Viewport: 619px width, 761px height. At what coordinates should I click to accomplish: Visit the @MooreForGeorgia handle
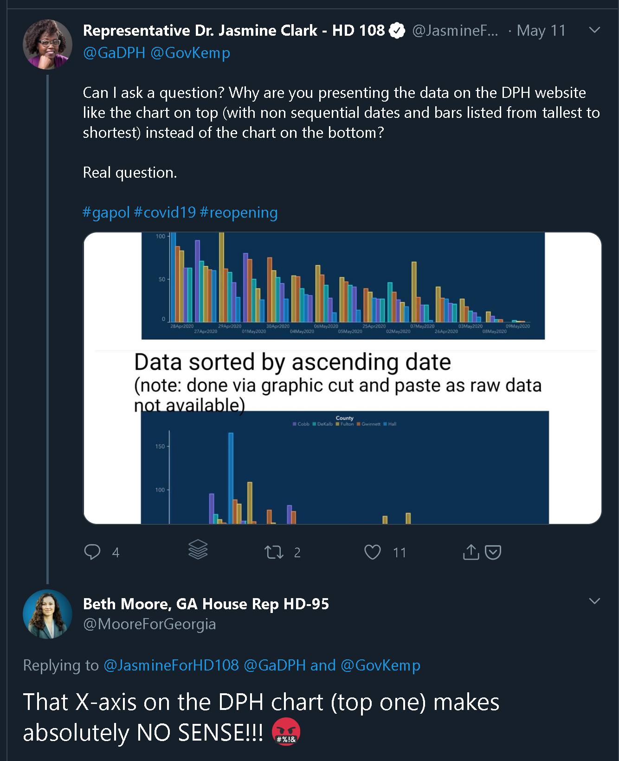(x=149, y=624)
